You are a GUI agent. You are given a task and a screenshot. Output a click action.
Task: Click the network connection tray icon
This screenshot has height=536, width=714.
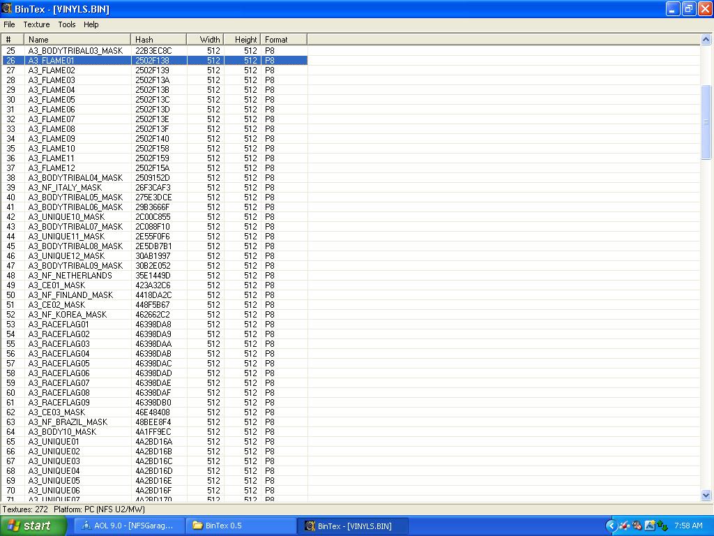pos(662,526)
